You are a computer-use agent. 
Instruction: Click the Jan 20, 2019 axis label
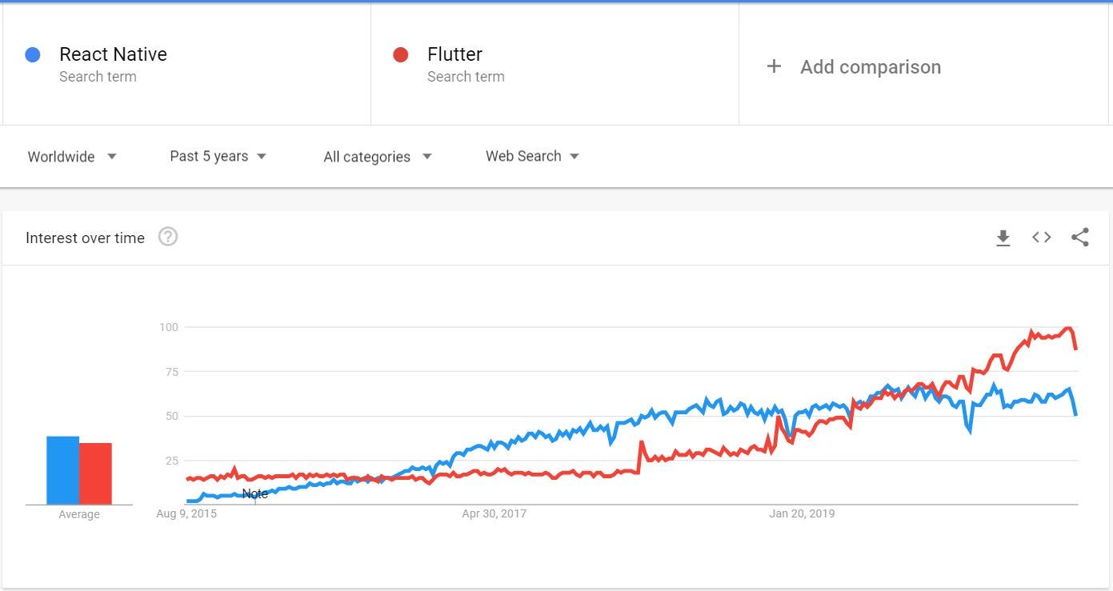tap(802, 513)
